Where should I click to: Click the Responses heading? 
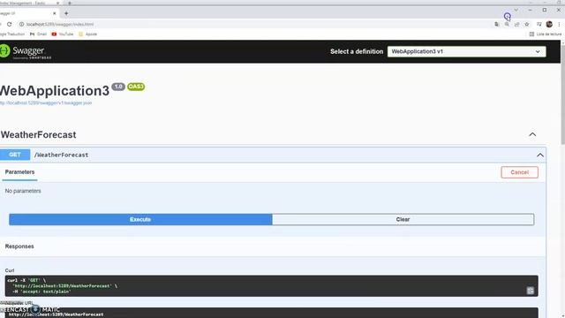(x=19, y=246)
